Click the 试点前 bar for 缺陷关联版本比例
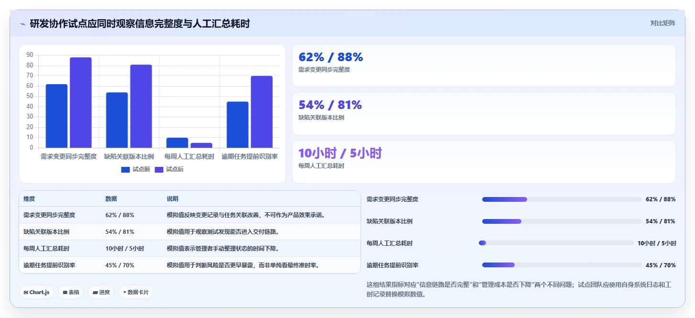This screenshot has height=318, width=695. pyautogui.click(x=117, y=120)
